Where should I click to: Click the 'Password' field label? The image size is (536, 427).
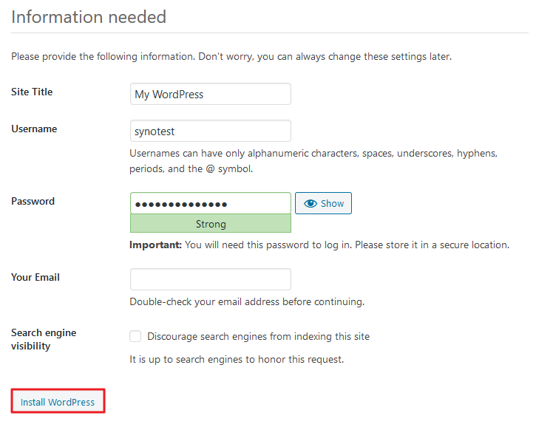(x=33, y=201)
